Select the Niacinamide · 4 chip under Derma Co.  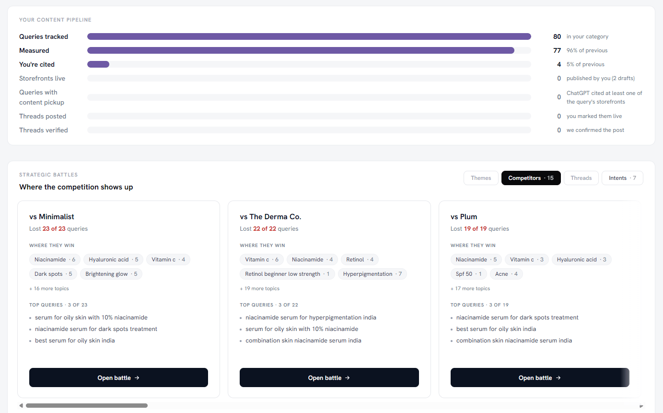pos(312,260)
